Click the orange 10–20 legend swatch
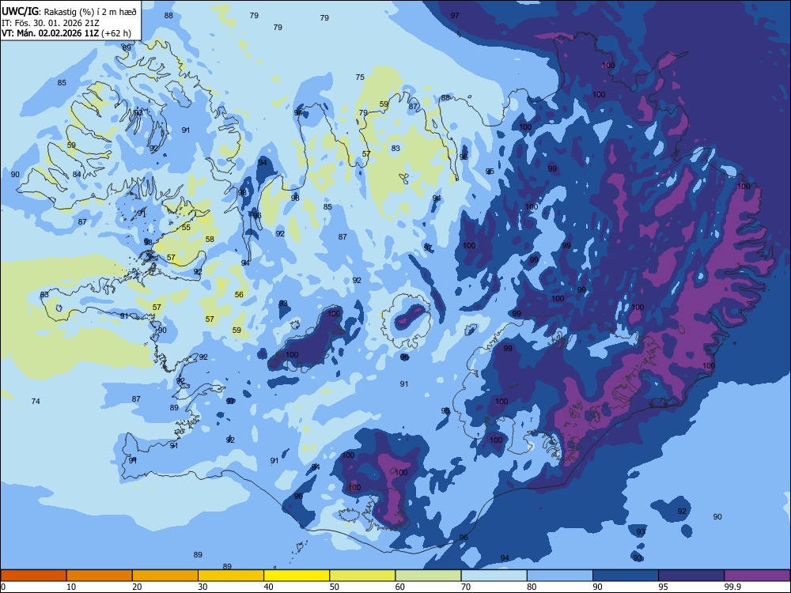 pyautogui.click(x=100, y=576)
